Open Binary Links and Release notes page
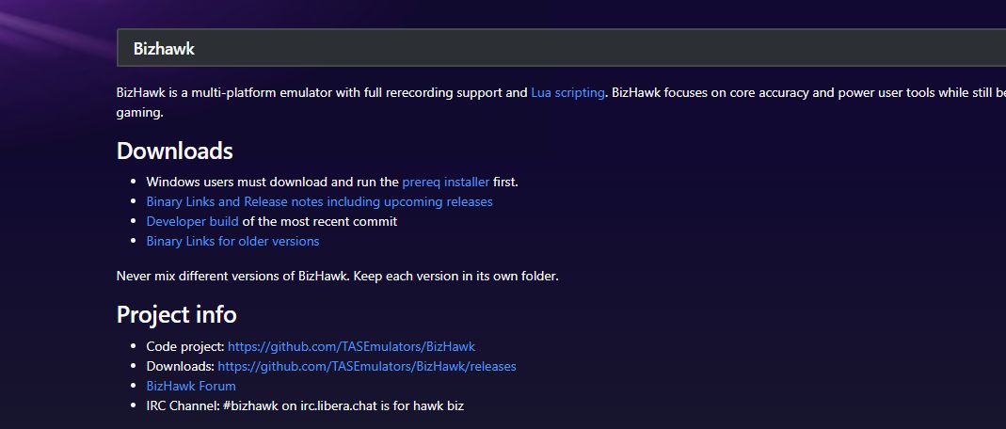Image resolution: width=1006 pixels, height=429 pixels. click(x=320, y=201)
